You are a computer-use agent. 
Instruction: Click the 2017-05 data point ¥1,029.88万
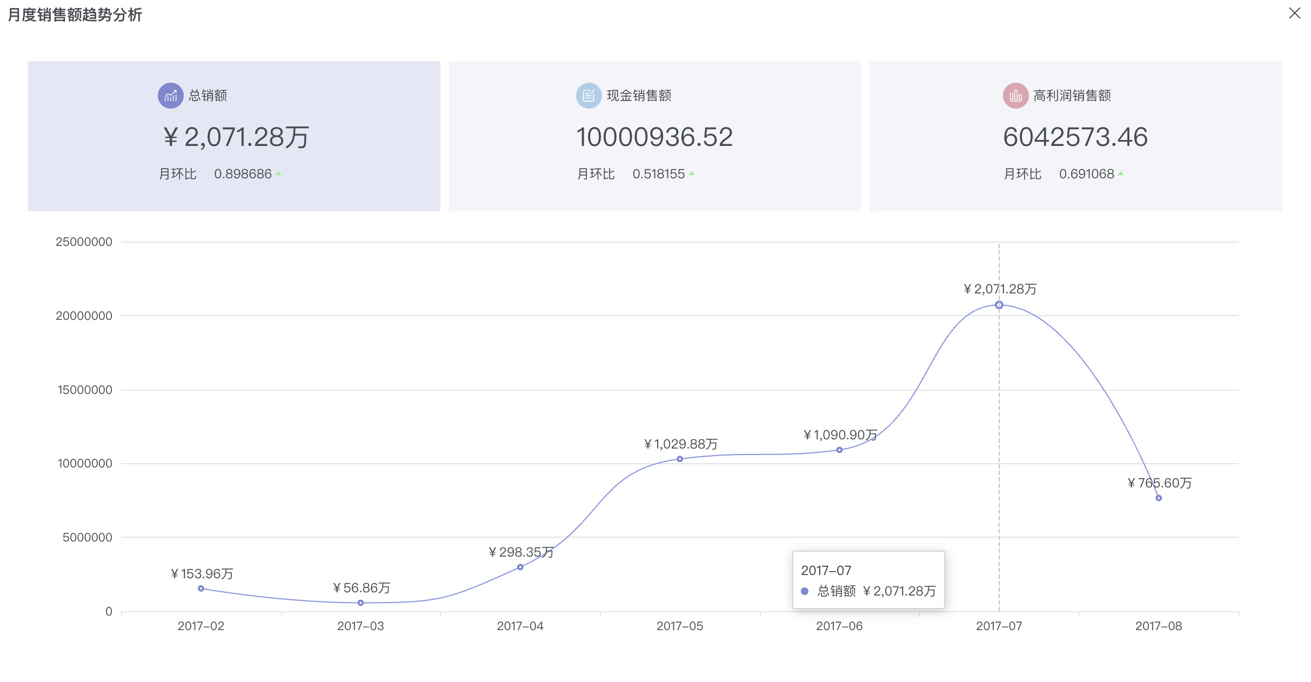point(680,459)
